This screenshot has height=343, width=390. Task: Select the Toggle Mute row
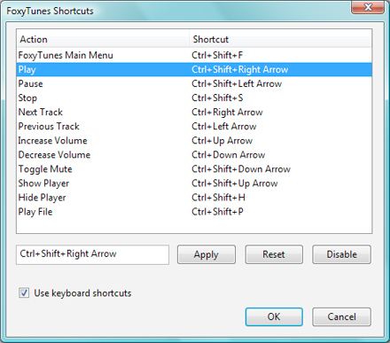pyautogui.click(x=194, y=168)
